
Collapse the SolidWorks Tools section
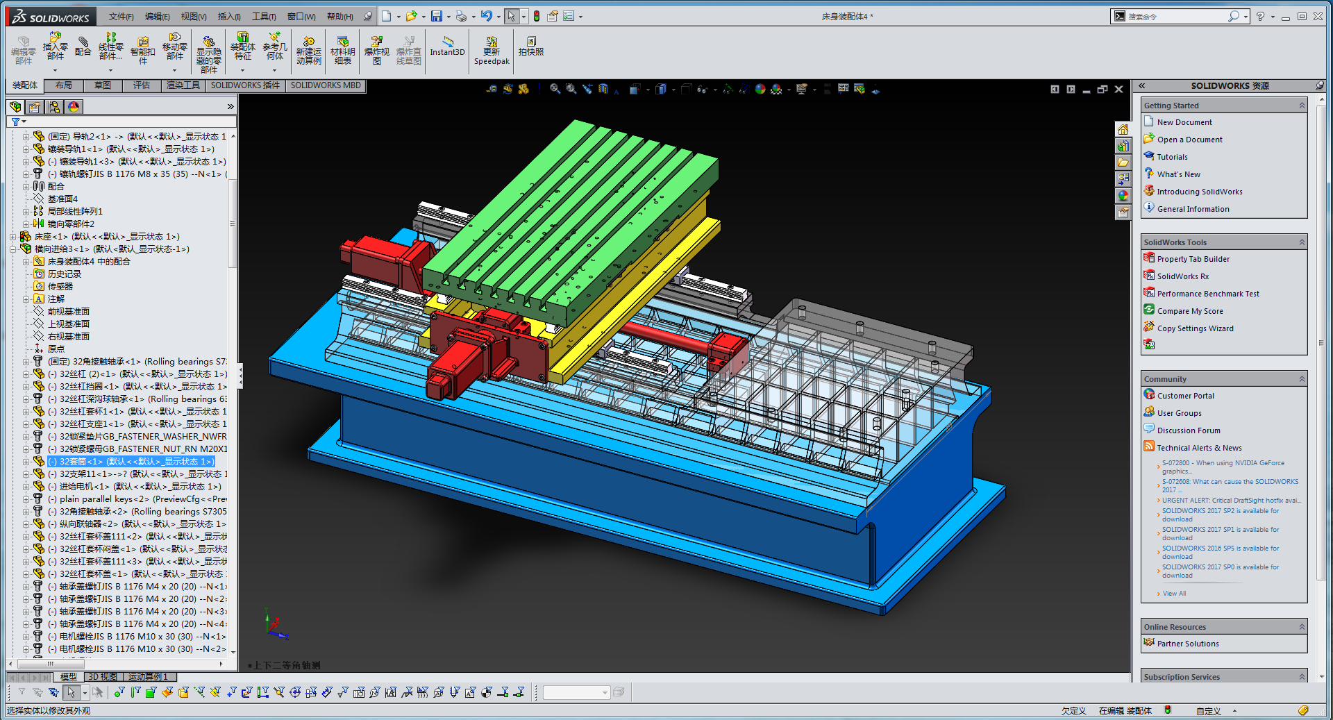[1302, 242]
